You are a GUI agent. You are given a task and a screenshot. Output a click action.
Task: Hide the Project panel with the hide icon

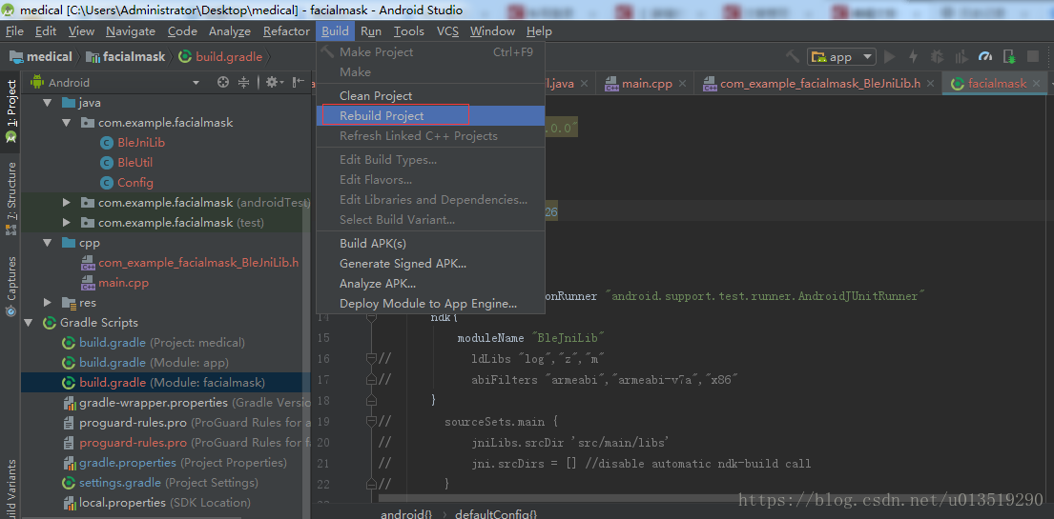pos(298,83)
